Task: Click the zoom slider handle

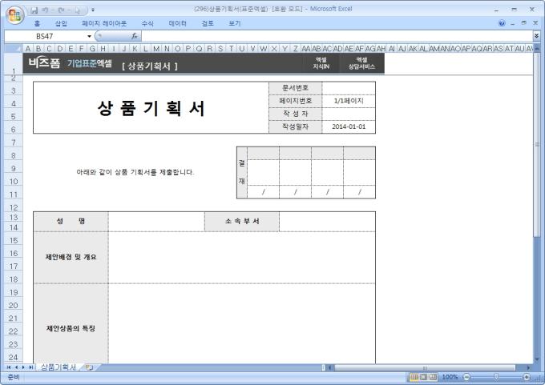Action: tap(496, 377)
